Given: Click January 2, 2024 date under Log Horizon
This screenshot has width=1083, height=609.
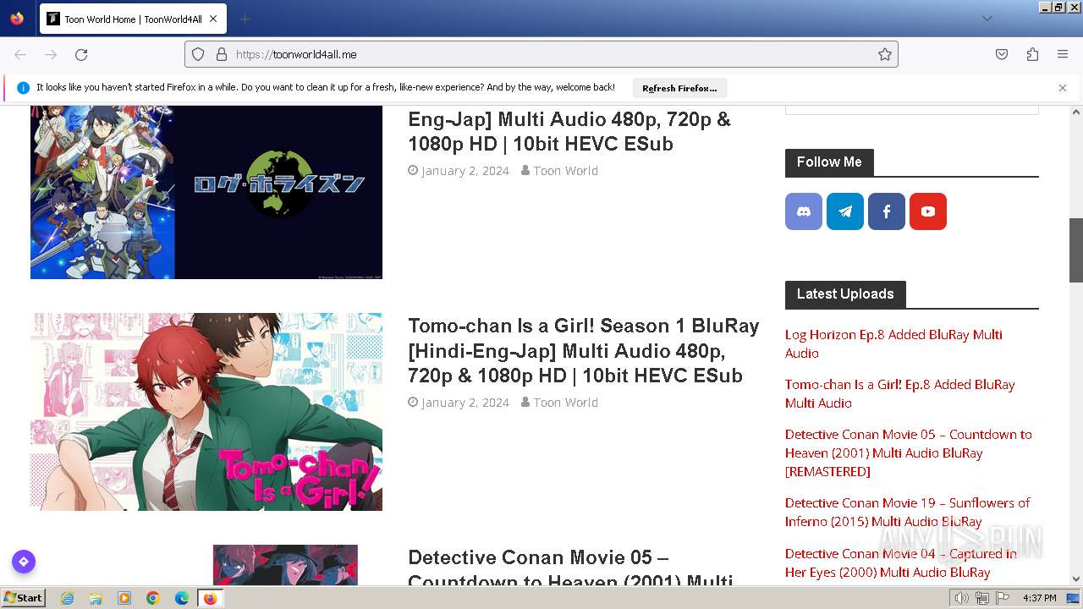Looking at the screenshot, I should tap(465, 171).
